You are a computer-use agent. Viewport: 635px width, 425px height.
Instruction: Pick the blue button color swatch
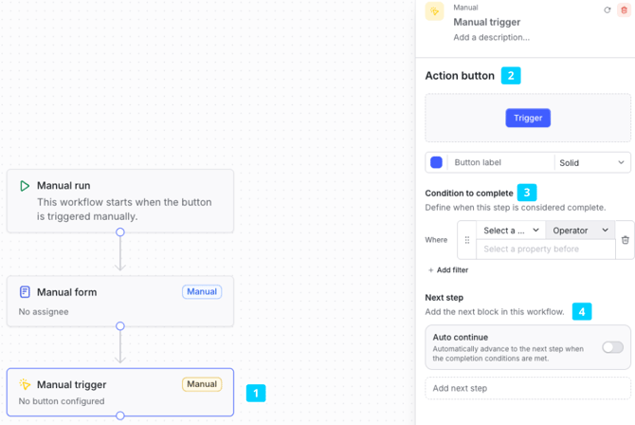(436, 162)
